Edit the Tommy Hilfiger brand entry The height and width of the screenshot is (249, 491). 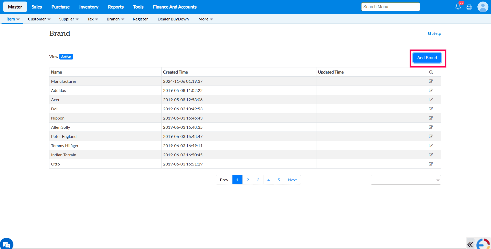[x=431, y=146]
